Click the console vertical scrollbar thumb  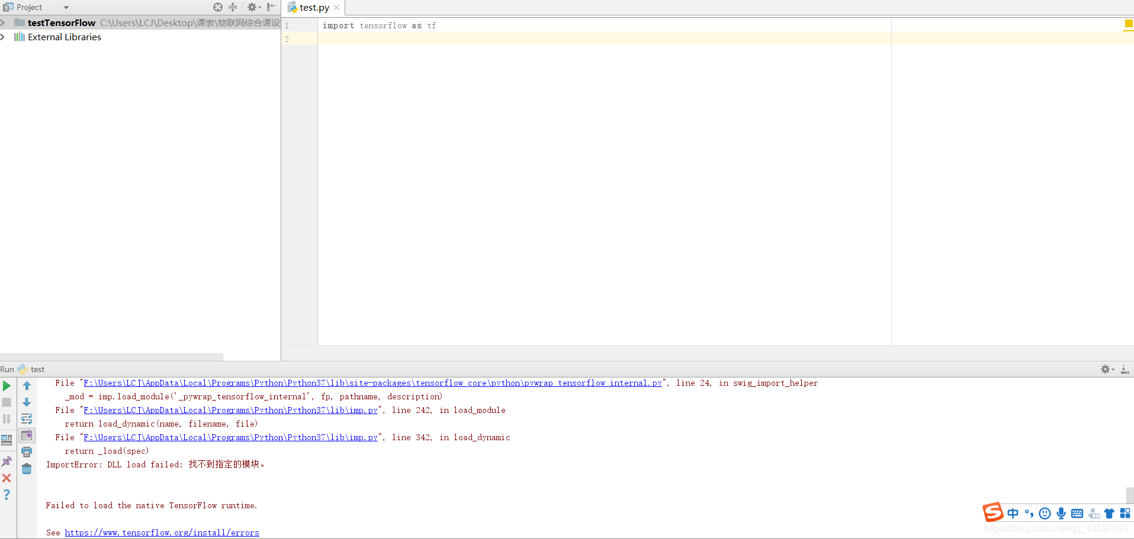(x=1130, y=495)
